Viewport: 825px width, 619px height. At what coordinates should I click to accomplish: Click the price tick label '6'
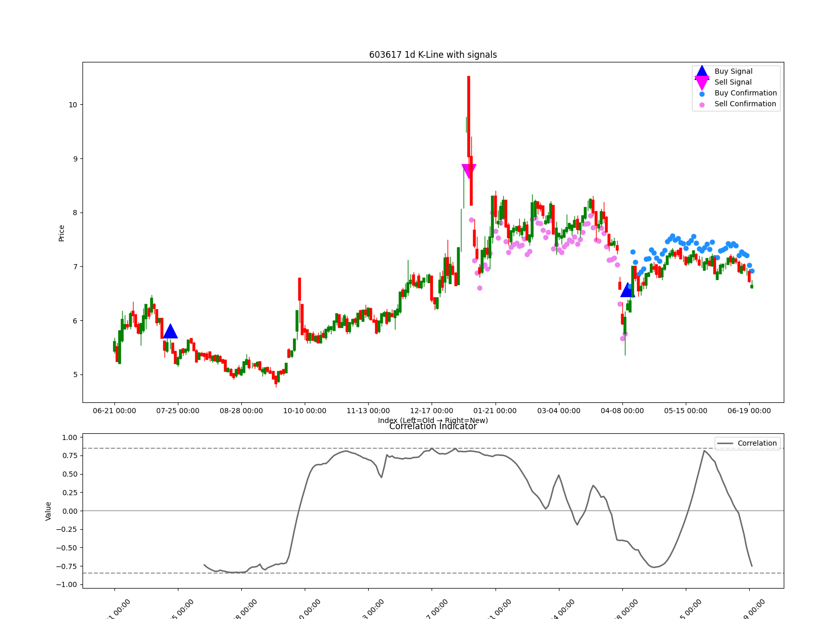click(x=75, y=321)
